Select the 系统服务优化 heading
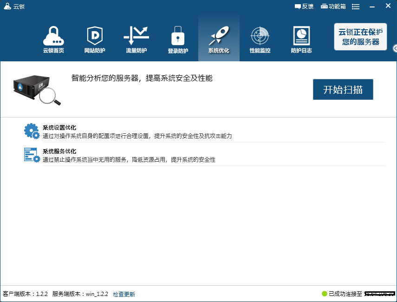The image size is (397, 302). click(x=59, y=151)
